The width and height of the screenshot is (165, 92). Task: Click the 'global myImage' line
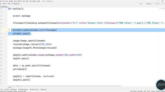pyautogui.click(x=22, y=16)
